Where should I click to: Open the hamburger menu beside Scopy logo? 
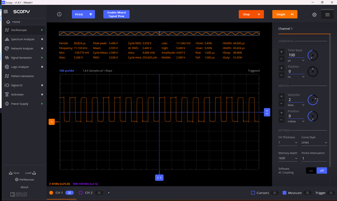(x=6, y=11)
